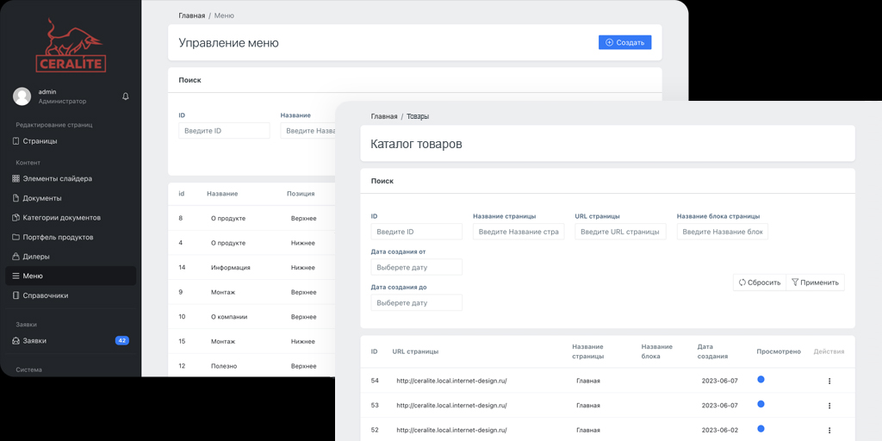Image resolution: width=882 pixels, height=441 pixels.
Task: Click О компании row in menu table
Action: coord(229,317)
